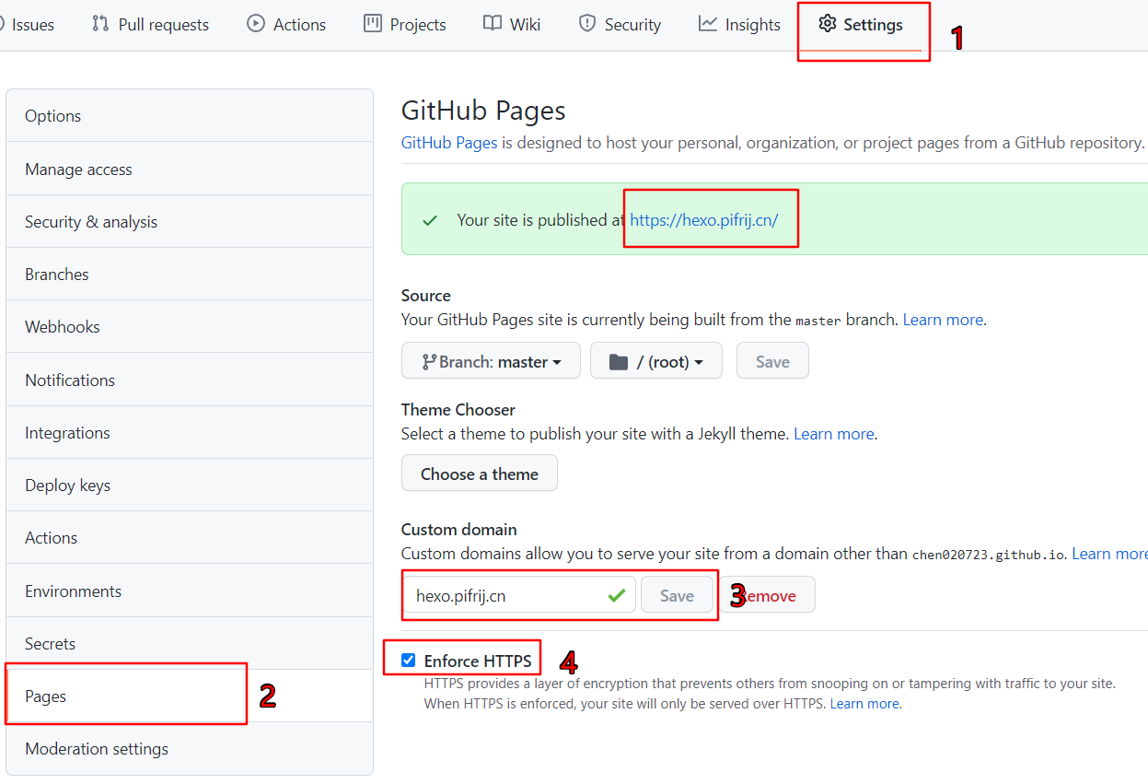Open the Settings tab
The height and width of the screenshot is (784, 1148).
click(860, 25)
